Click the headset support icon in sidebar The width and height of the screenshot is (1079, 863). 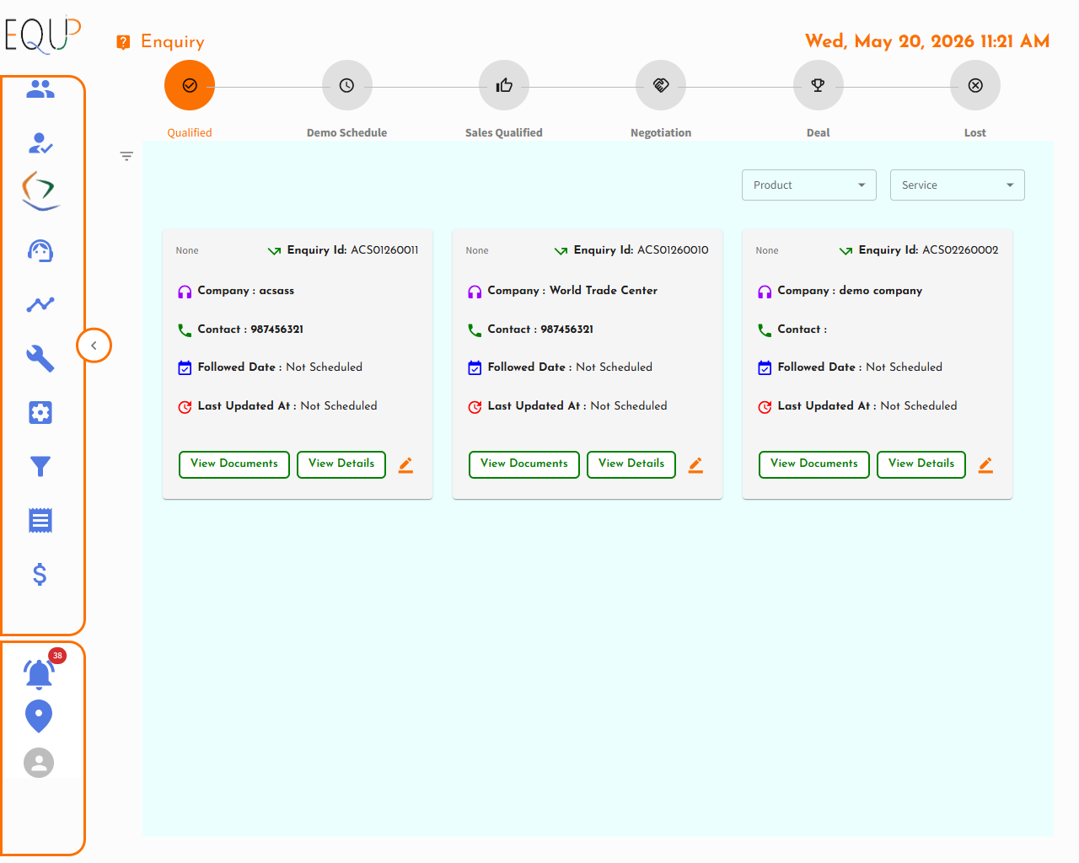click(x=40, y=251)
